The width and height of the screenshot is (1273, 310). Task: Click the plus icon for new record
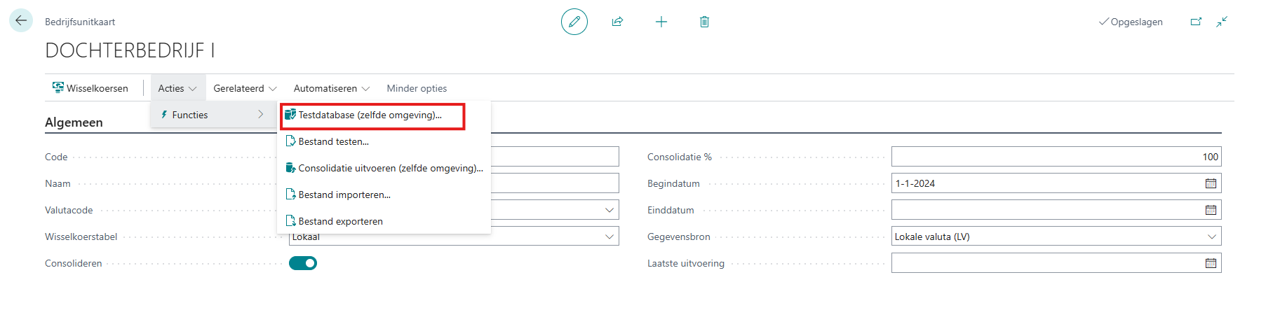pyautogui.click(x=661, y=22)
